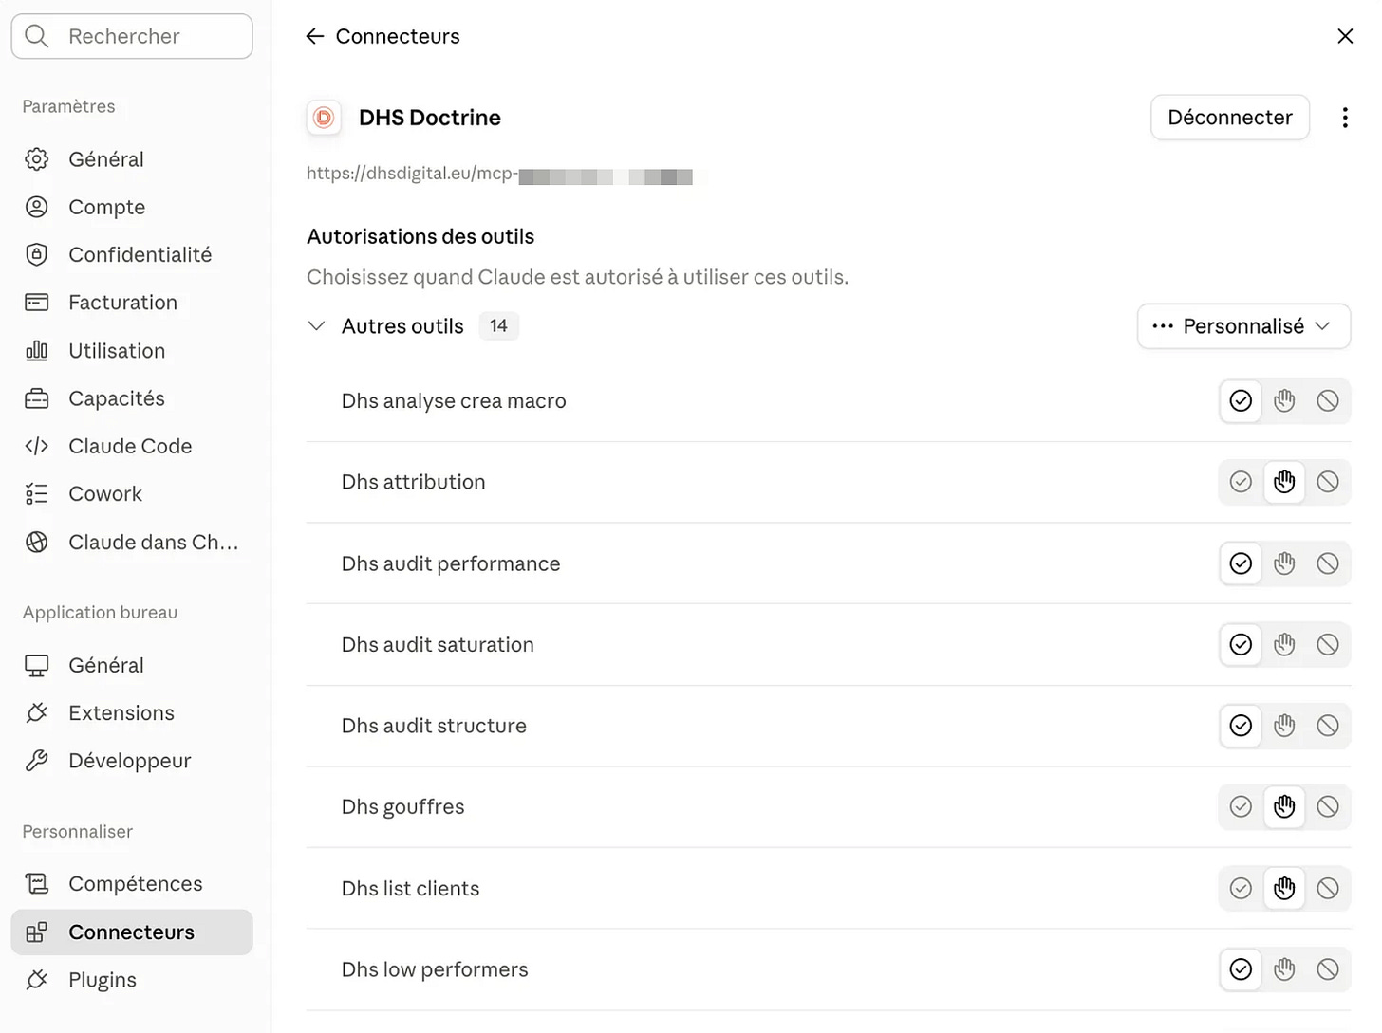This screenshot has width=1382, height=1033.
Task: Click the Compétences scroll icon
Action: click(x=37, y=884)
